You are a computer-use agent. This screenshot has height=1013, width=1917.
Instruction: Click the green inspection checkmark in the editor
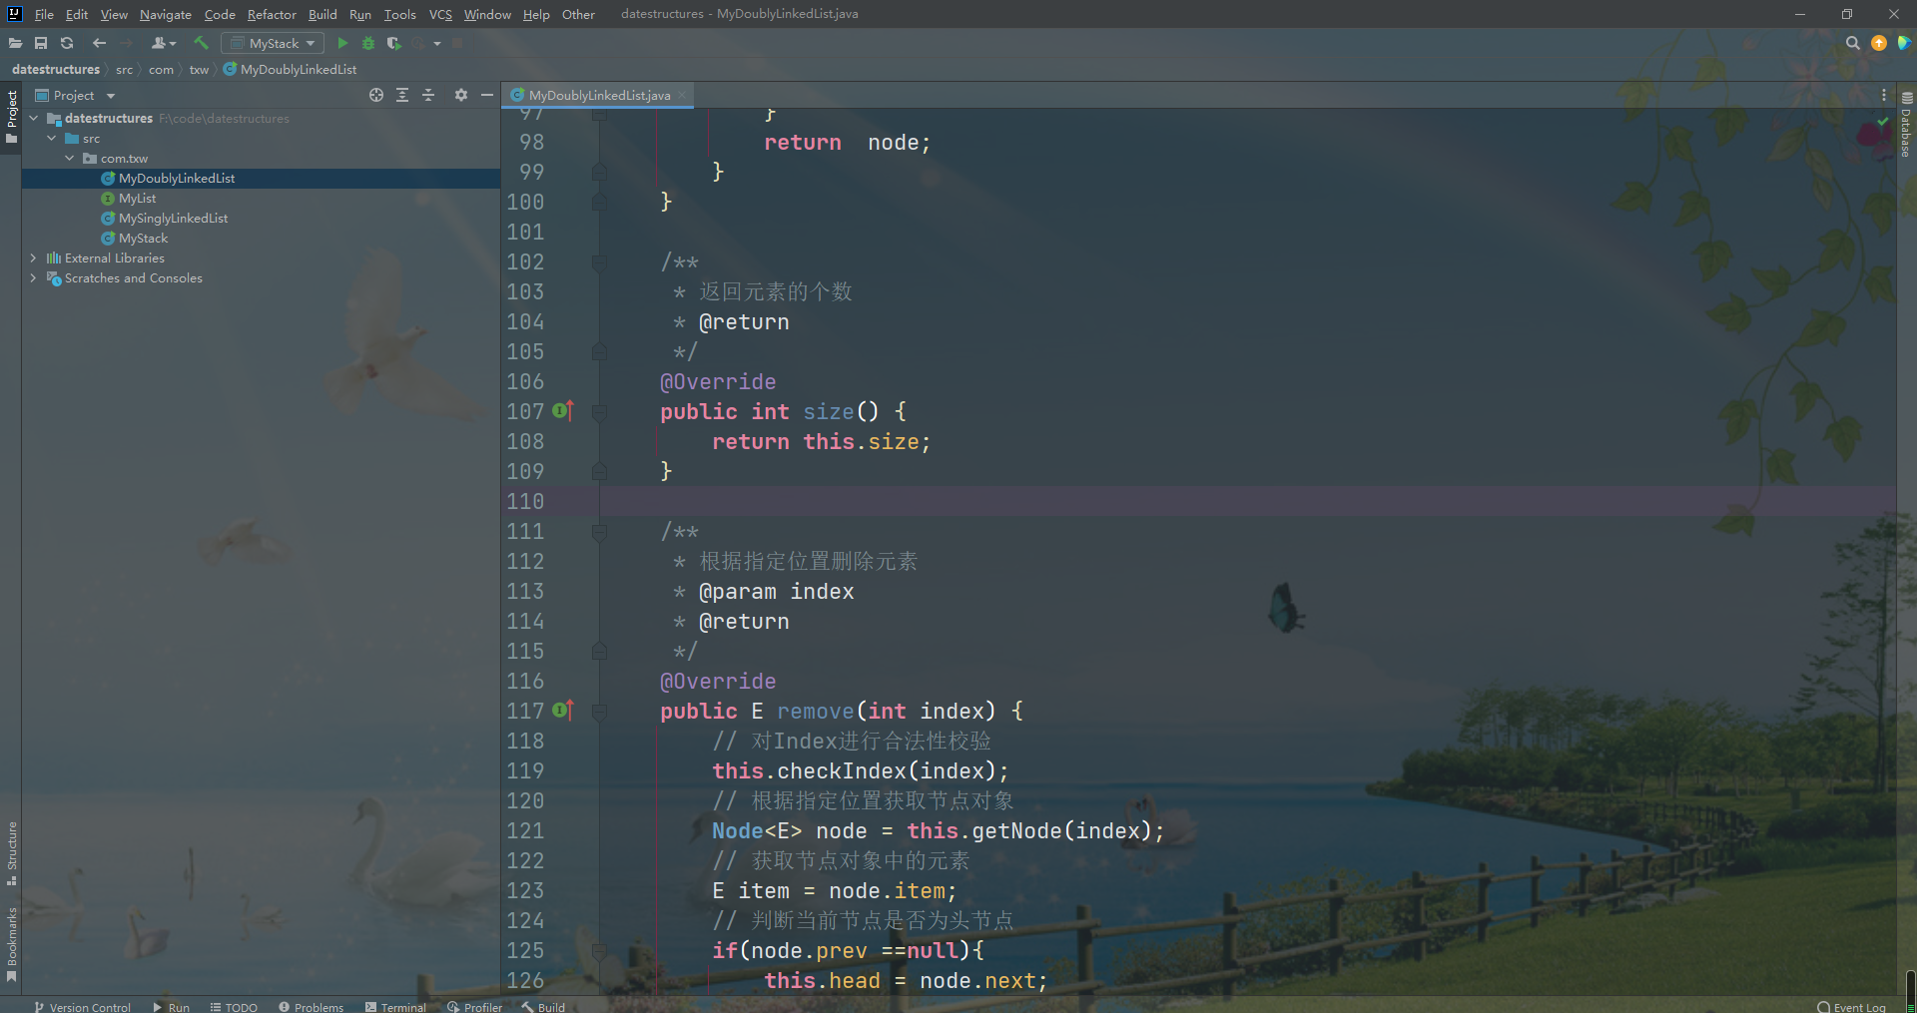pyautogui.click(x=1883, y=121)
